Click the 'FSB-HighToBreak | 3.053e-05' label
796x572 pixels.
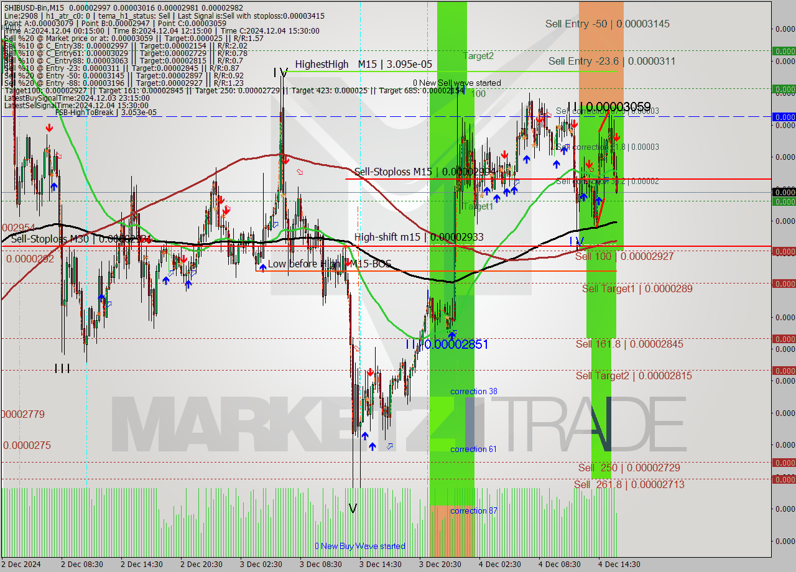pos(106,113)
